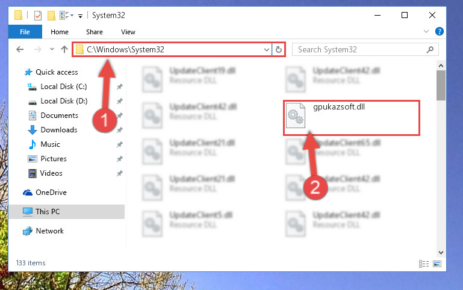Toggle the pin next to Music
Screen dimensions: 463x290
click(119, 144)
